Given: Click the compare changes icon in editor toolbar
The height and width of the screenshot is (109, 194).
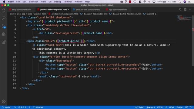Looking at the screenshot, I should (x=180, y=9).
